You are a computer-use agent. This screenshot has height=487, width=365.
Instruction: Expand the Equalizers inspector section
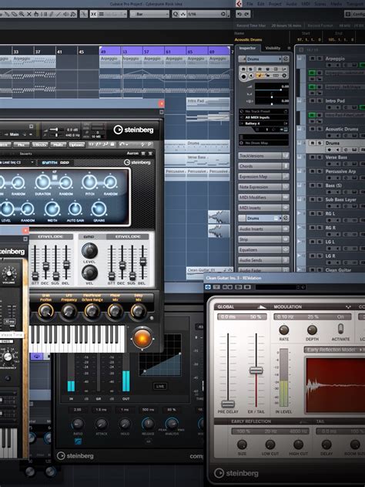coord(263,250)
